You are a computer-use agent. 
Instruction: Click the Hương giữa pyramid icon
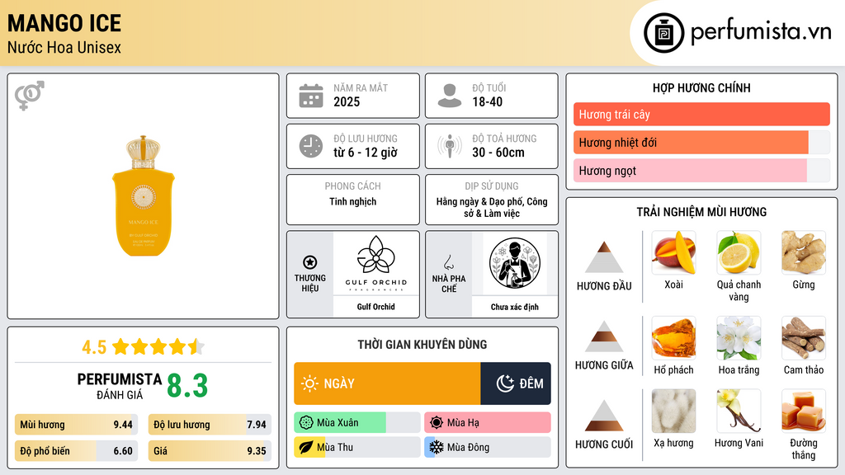point(604,336)
